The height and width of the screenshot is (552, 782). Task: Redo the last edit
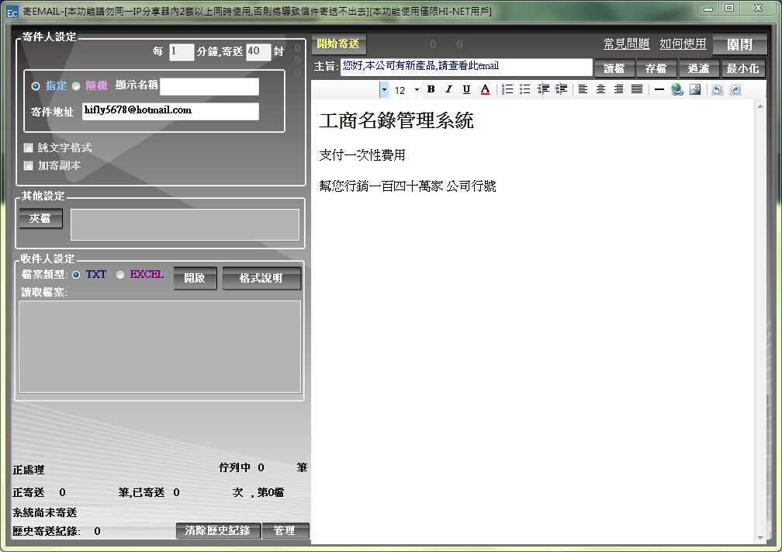tap(735, 90)
